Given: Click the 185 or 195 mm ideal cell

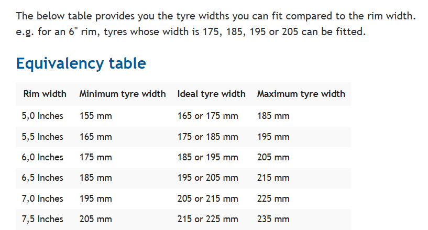Looking at the screenshot, I should point(207,157).
